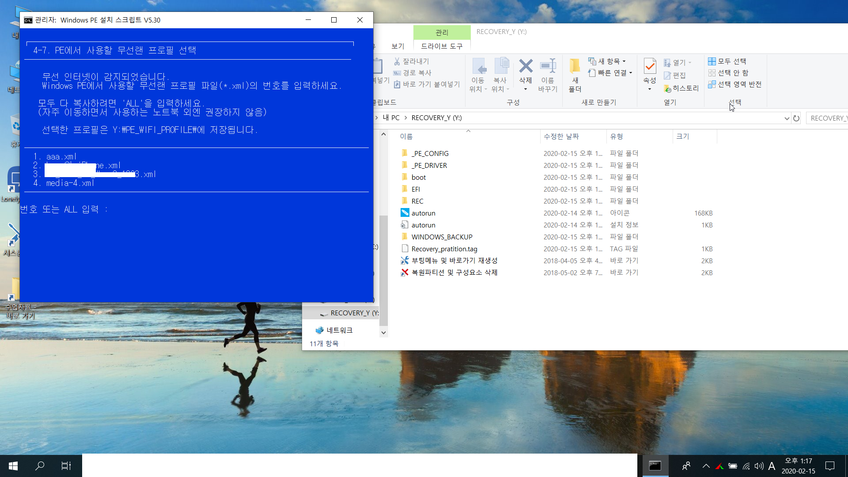This screenshot has width=848, height=477.
Task: Select 복원파티션 및 구성요소 삭제 shortcut
Action: pos(454,273)
